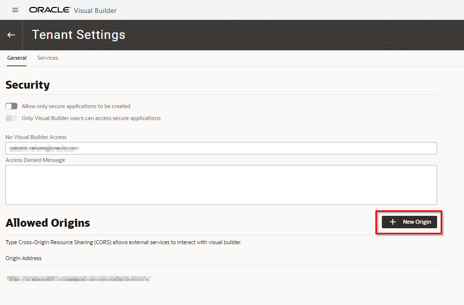Click 'Allow only secure applications to be created' label

point(76,106)
